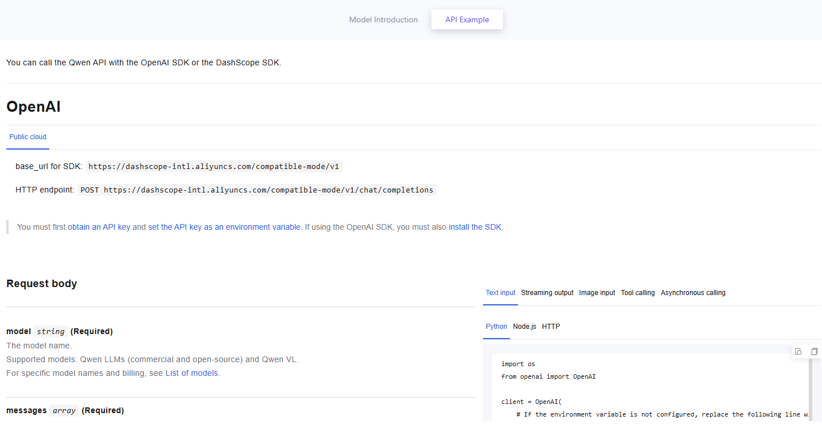
Task: Select the Python code tab
Action: click(x=496, y=327)
